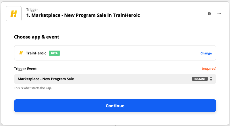Click the INSTANT badge in trigger field
230x126 pixels.
[x=200, y=79]
